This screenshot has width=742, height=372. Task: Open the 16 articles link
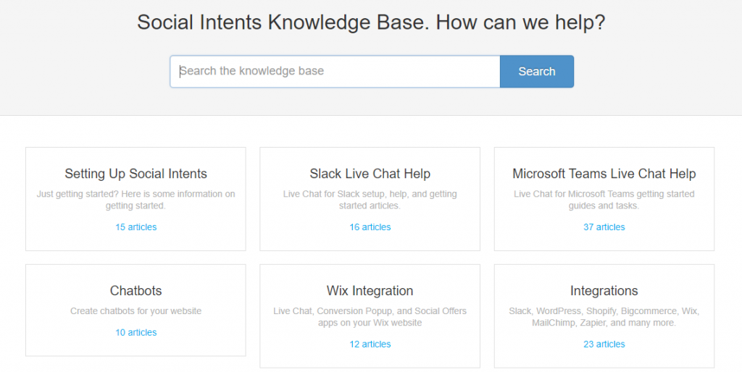click(x=370, y=227)
